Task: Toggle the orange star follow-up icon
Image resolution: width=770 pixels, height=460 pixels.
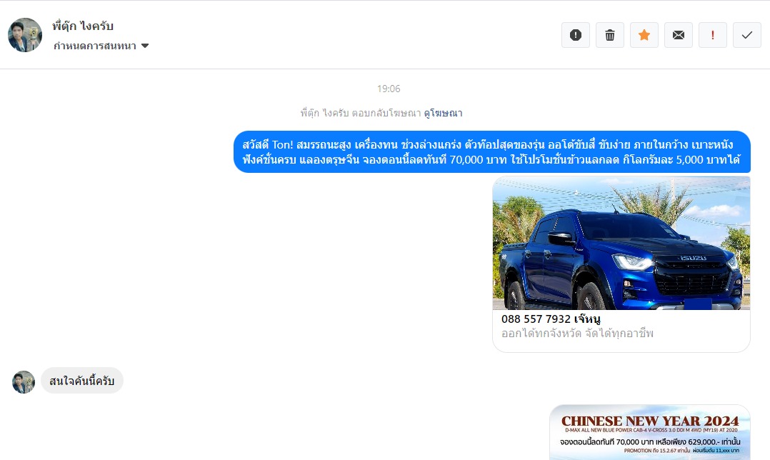Action: click(x=644, y=35)
